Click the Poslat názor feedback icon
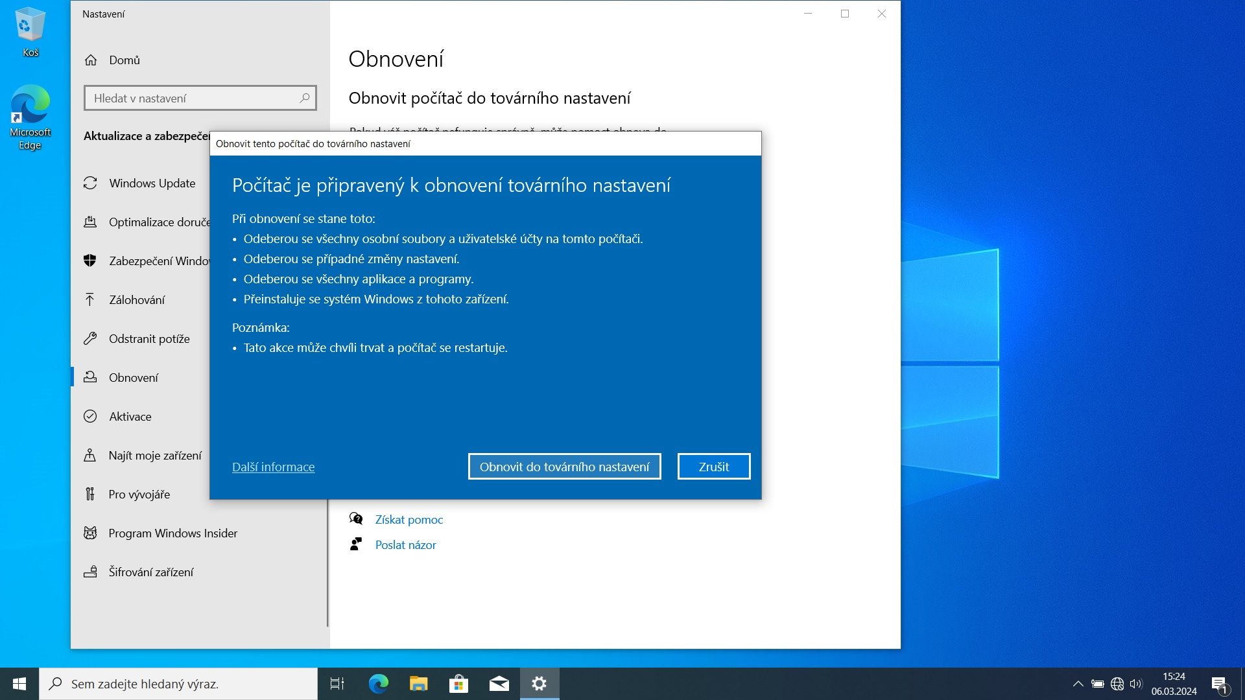Image resolution: width=1245 pixels, height=700 pixels. (x=356, y=544)
